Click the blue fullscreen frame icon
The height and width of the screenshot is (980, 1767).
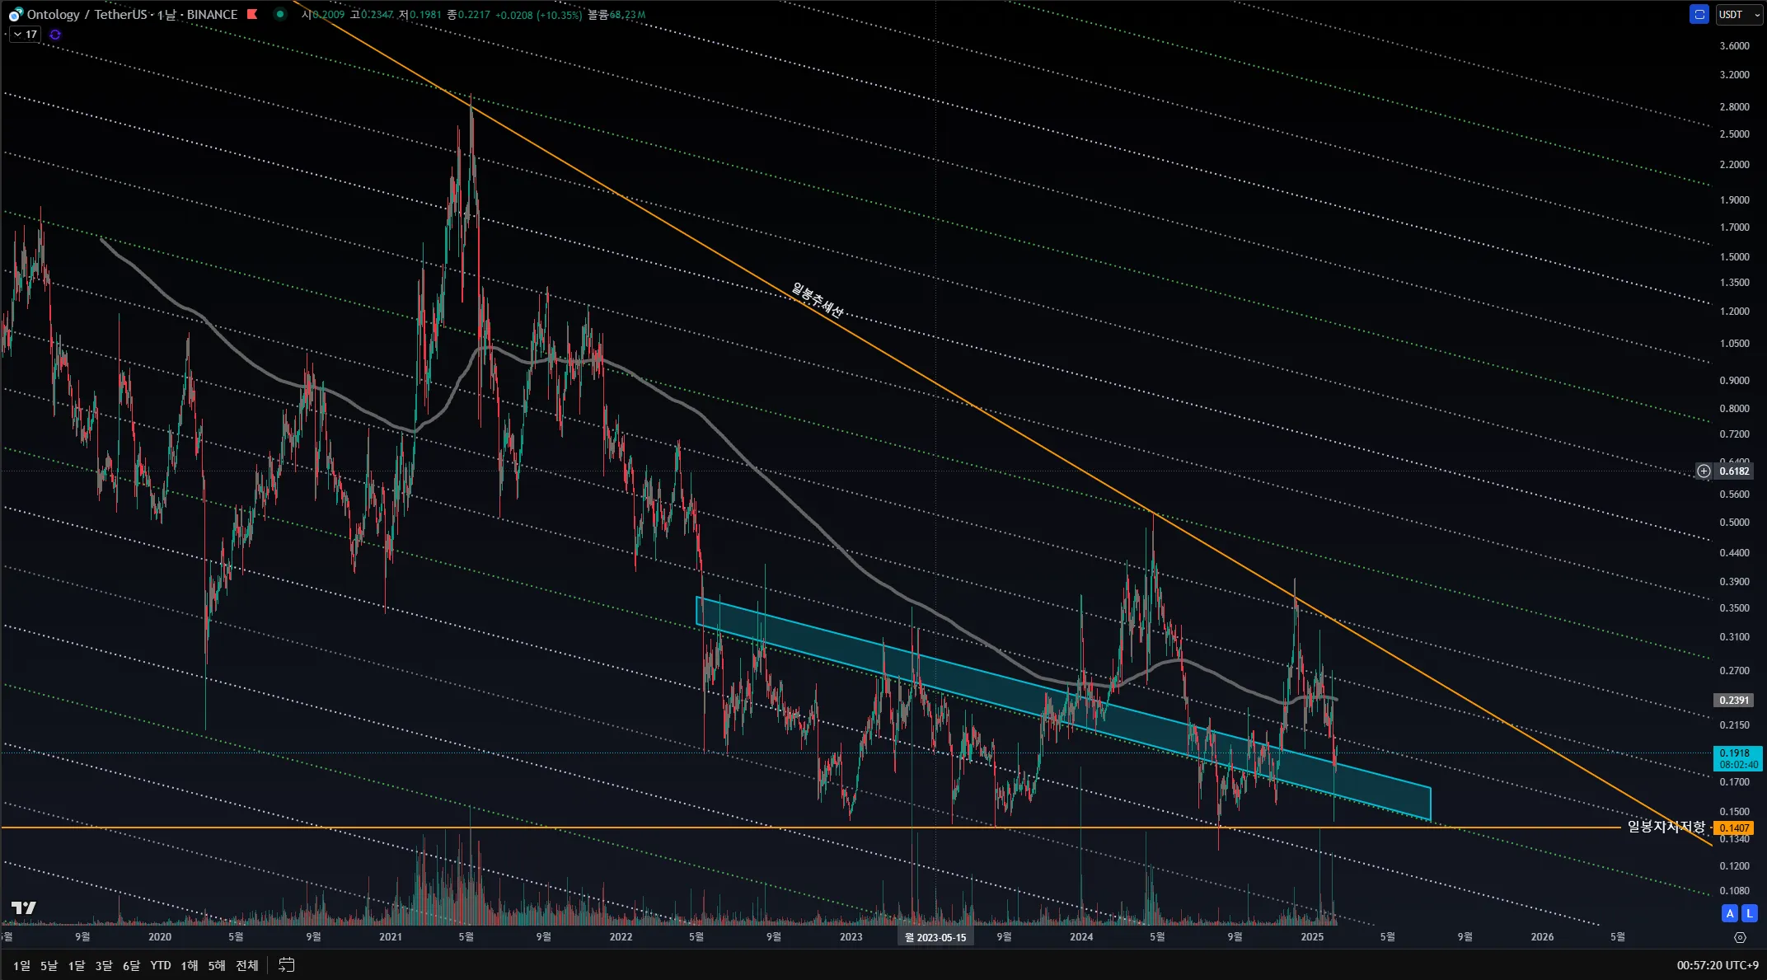click(x=1699, y=14)
